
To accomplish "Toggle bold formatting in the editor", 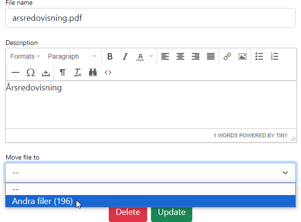I will [110, 56].
